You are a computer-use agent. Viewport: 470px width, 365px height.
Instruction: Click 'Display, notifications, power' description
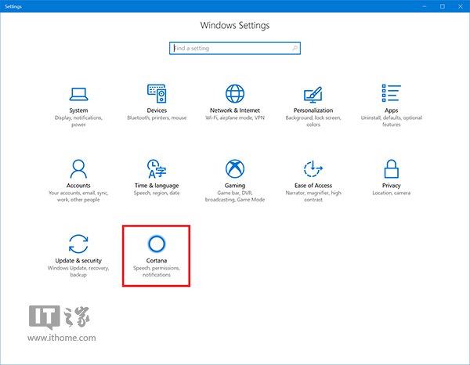coord(78,121)
